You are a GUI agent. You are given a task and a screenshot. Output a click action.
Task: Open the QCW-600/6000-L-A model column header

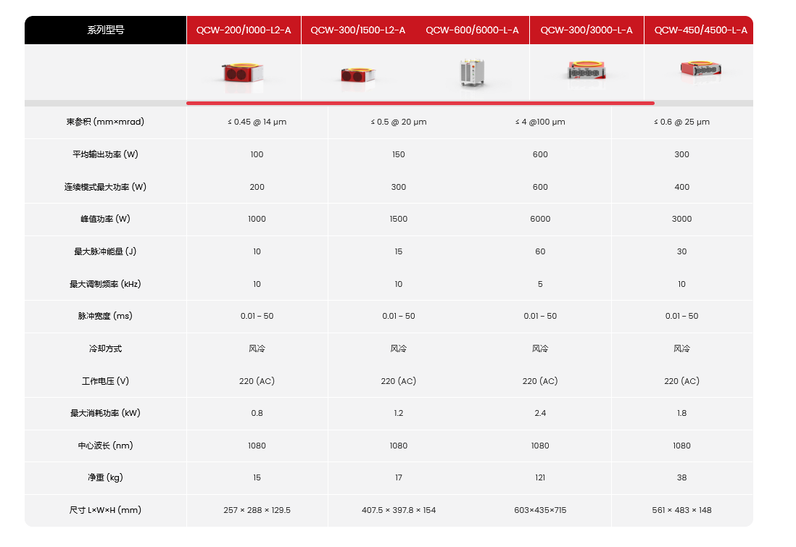472,30
